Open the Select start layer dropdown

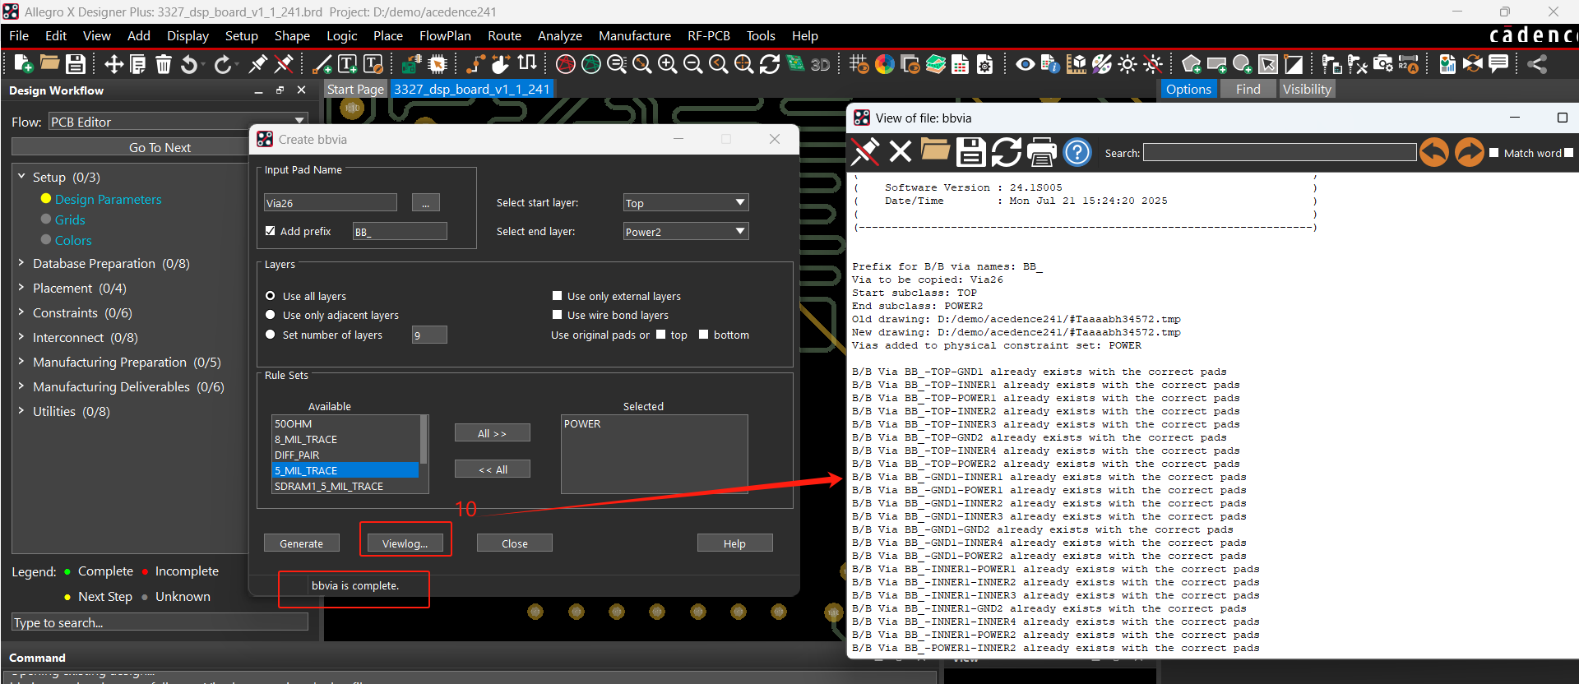point(686,203)
